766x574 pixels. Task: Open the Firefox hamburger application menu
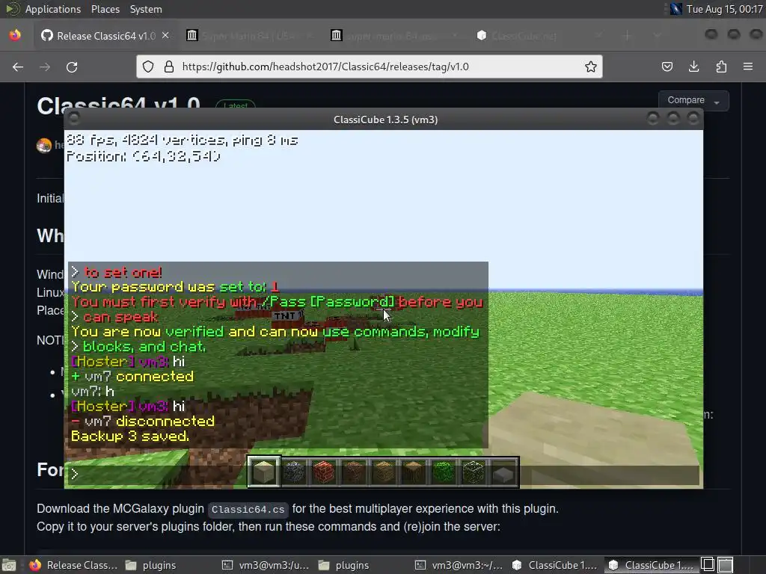tap(748, 67)
